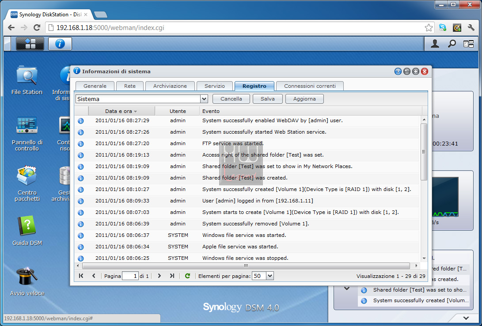The image size is (482, 326).
Task: Refresh the log list with green arrow
Action: click(187, 276)
